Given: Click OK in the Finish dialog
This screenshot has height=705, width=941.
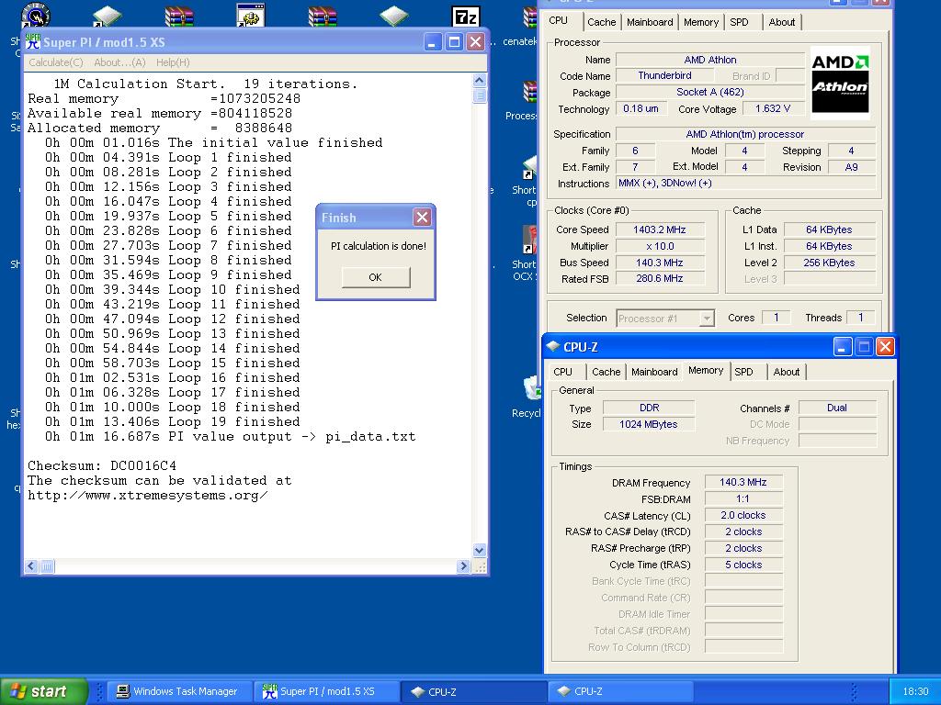Looking at the screenshot, I should click(x=376, y=277).
